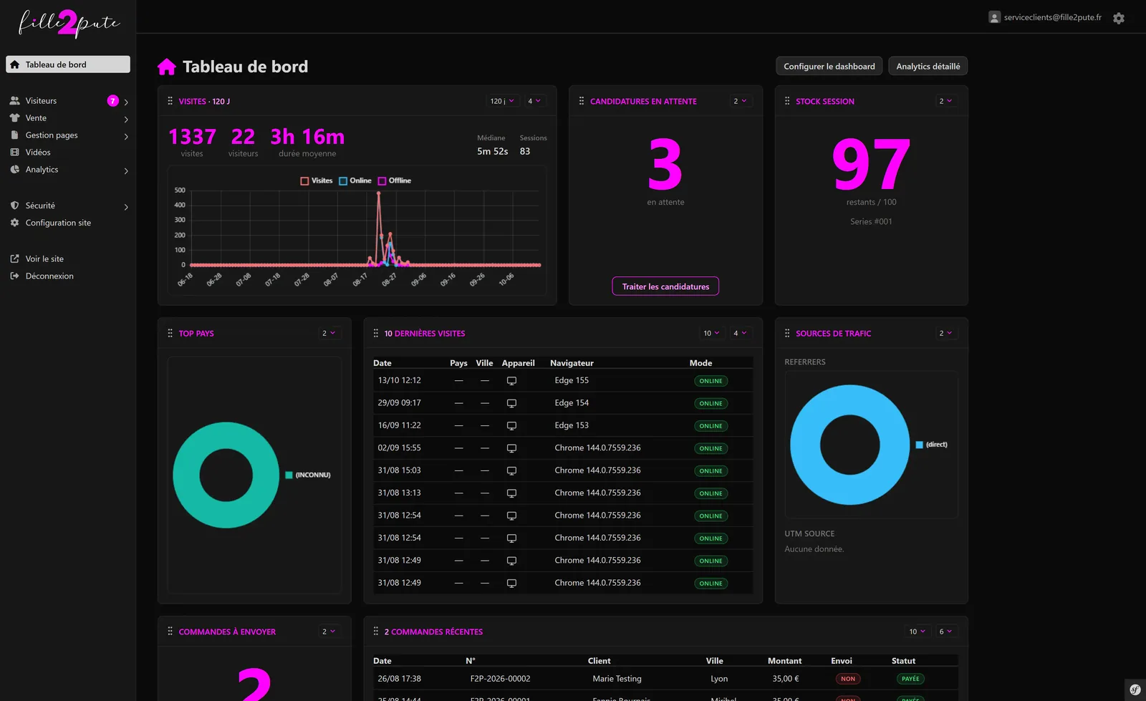The height and width of the screenshot is (701, 1146).
Task: Toggle the Visites series in chart legend
Action: (x=317, y=180)
